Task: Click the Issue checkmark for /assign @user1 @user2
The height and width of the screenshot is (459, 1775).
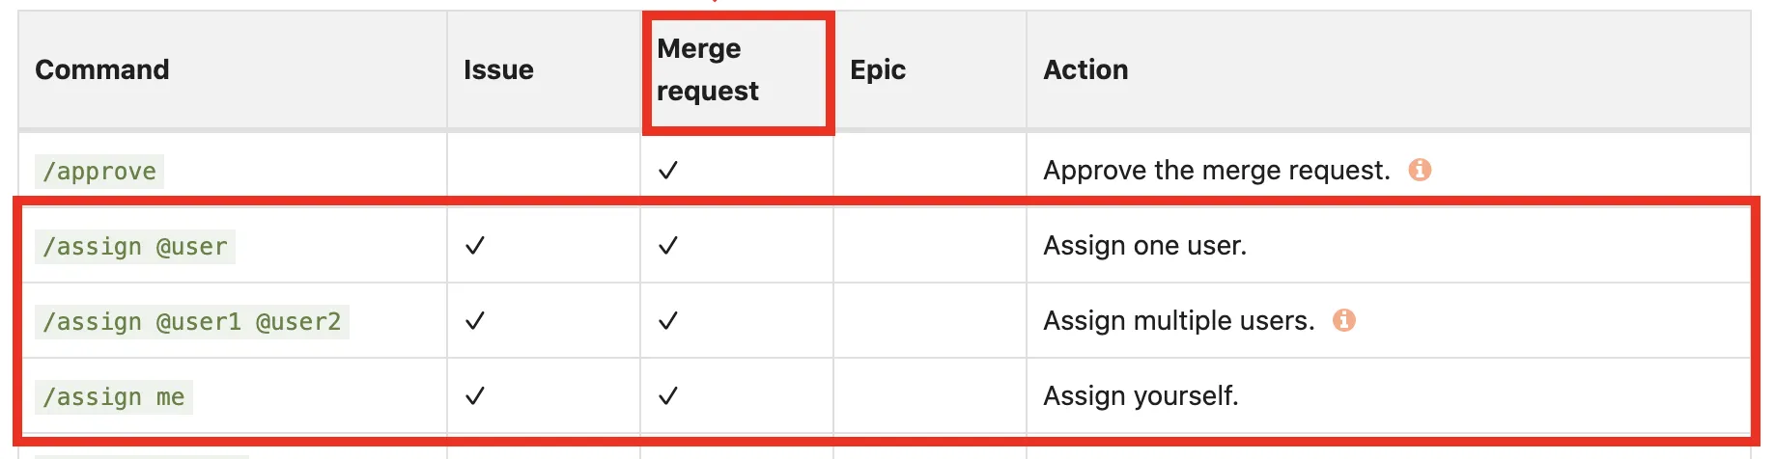Action: [x=474, y=321]
